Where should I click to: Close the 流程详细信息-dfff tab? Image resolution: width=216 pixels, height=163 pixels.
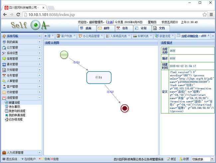click(x=209, y=36)
